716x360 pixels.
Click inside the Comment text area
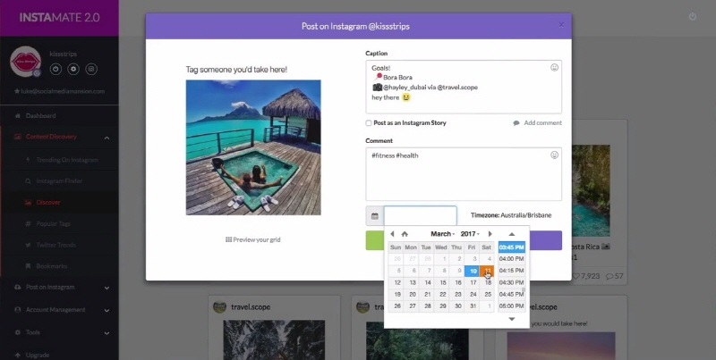464,174
